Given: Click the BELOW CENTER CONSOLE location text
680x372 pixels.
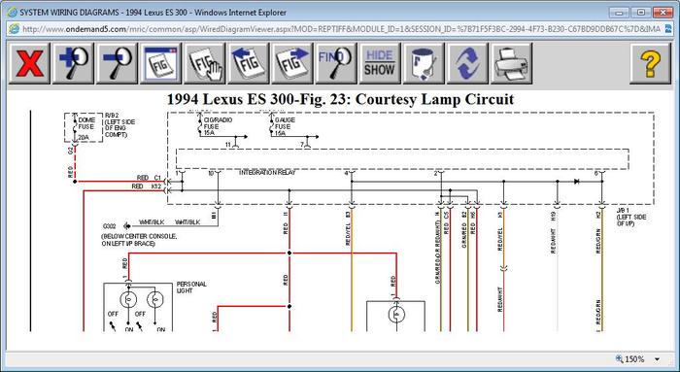Looking at the screenshot, I should [x=139, y=240].
